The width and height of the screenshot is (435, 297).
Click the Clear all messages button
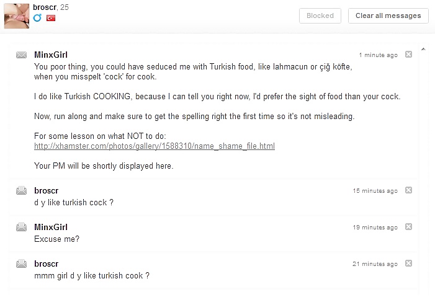coord(388,16)
